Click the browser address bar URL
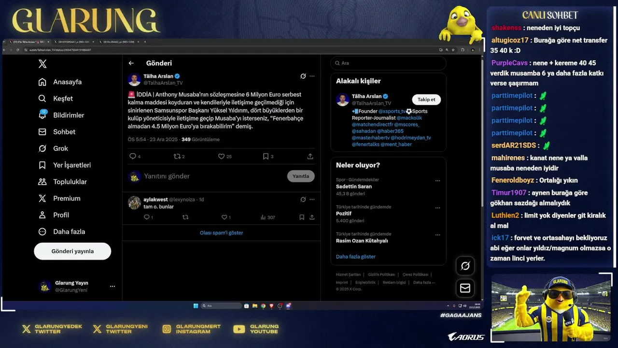618x348 pixels. [60, 50]
